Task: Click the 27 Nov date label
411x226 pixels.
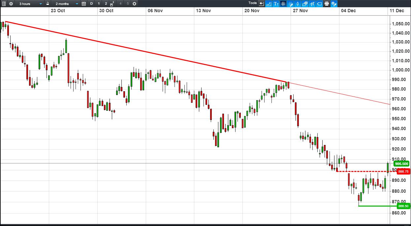Action: (300, 11)
